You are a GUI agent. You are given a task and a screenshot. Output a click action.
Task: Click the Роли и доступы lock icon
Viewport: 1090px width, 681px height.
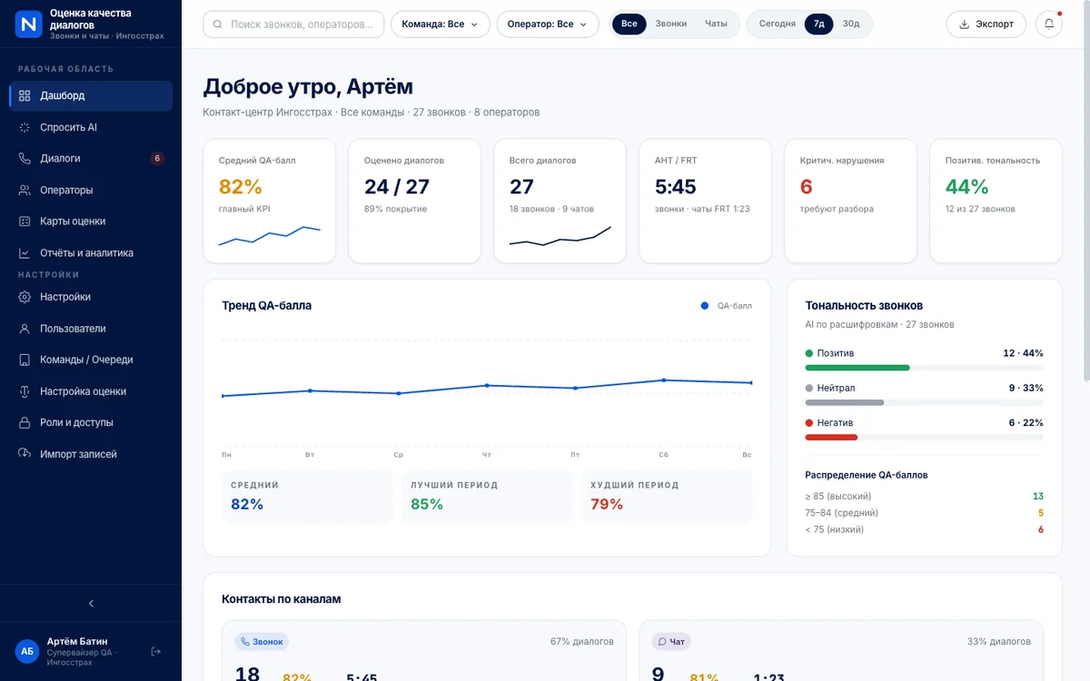click(25, 422)
